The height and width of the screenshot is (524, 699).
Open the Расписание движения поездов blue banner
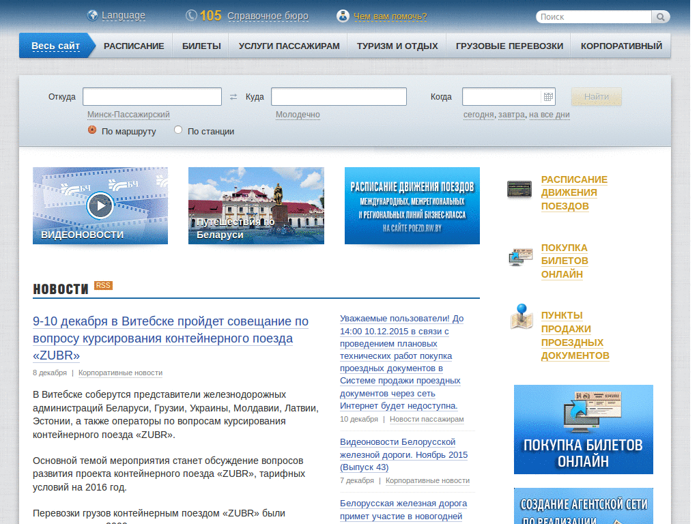point(412,206)
